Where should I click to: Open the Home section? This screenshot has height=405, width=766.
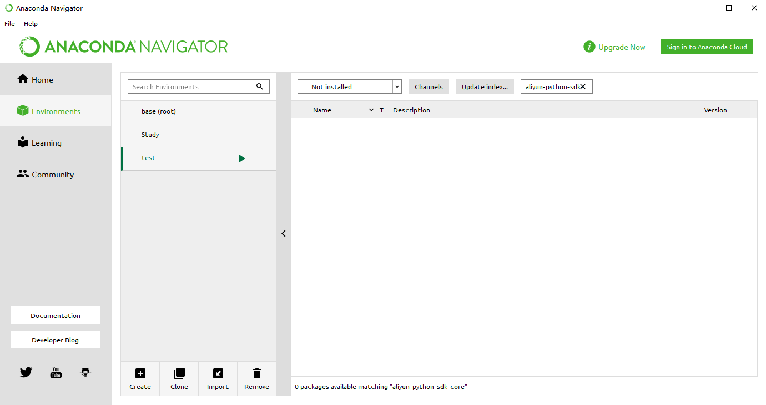click(x=56, y=79)
